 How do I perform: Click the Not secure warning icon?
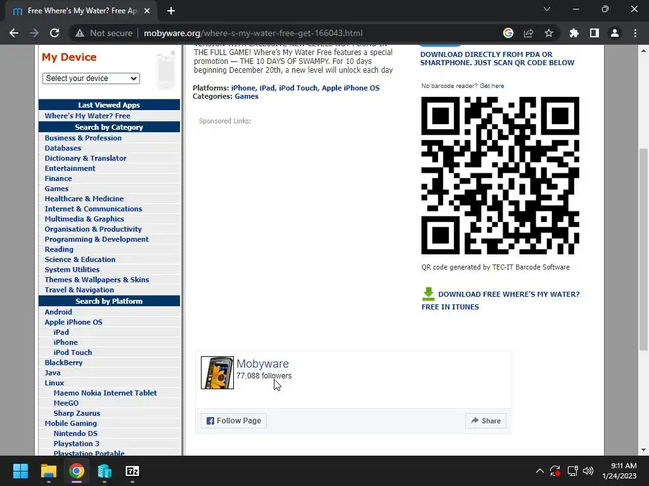(80, 33)
